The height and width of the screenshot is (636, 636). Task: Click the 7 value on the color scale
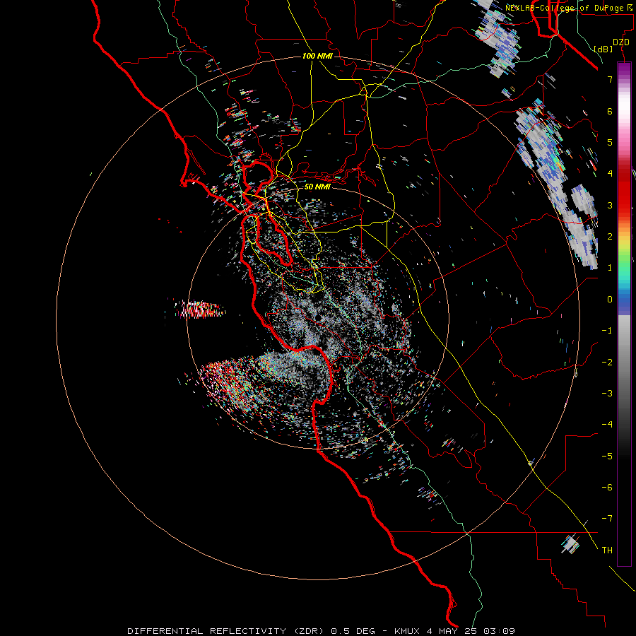610,79
